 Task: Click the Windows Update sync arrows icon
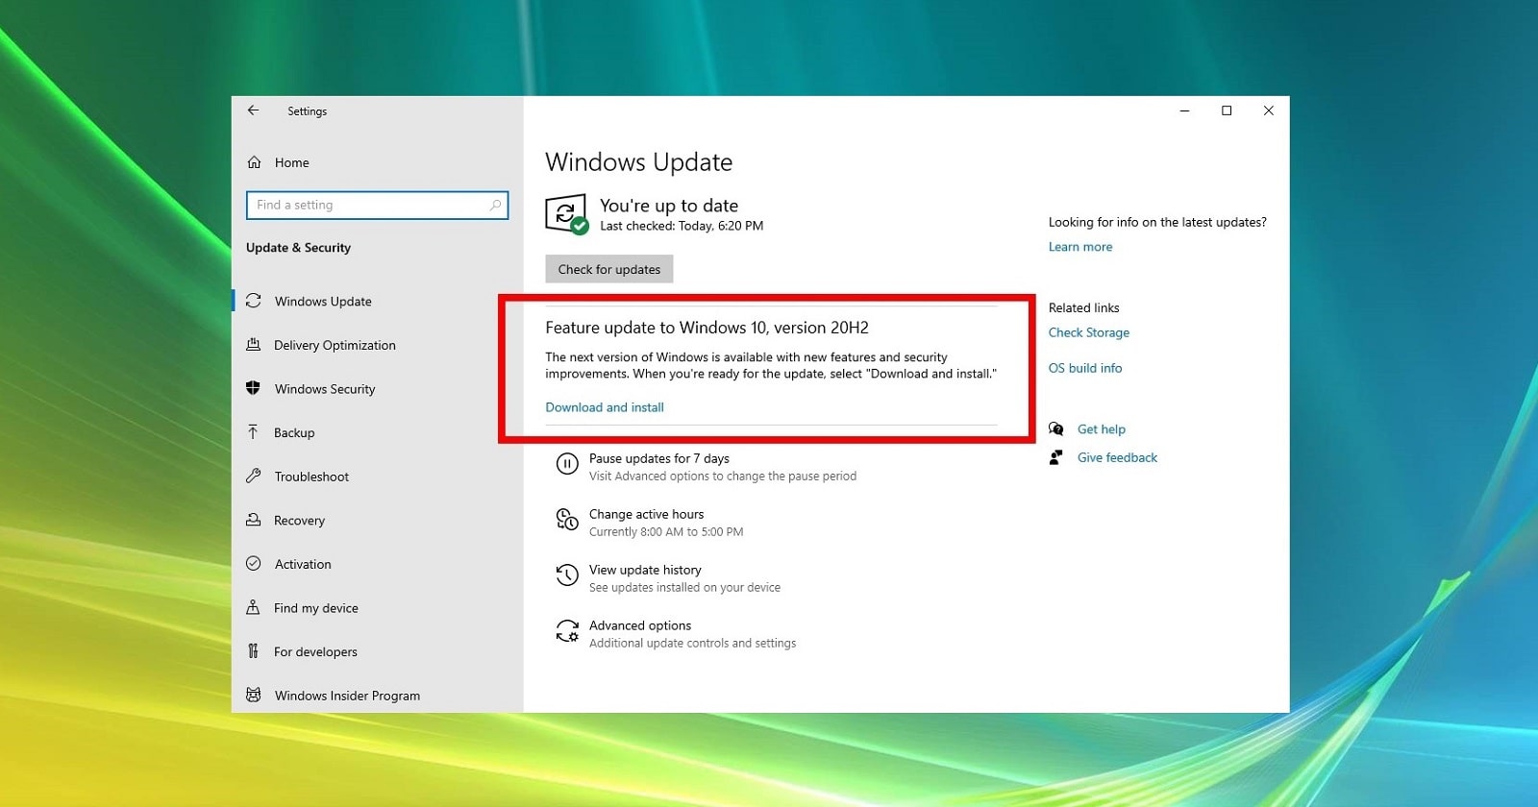click(x=254, y=301)
